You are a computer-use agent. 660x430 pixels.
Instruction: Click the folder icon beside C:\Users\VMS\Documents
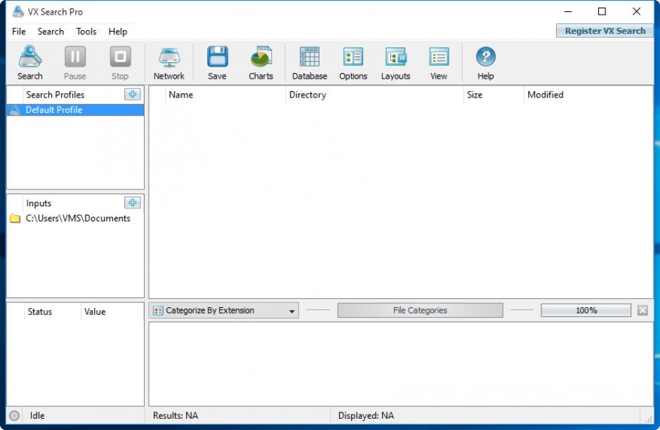click(15, 218)
